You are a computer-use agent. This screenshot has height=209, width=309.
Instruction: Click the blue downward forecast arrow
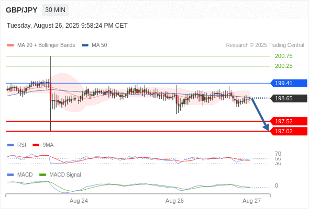260,114
